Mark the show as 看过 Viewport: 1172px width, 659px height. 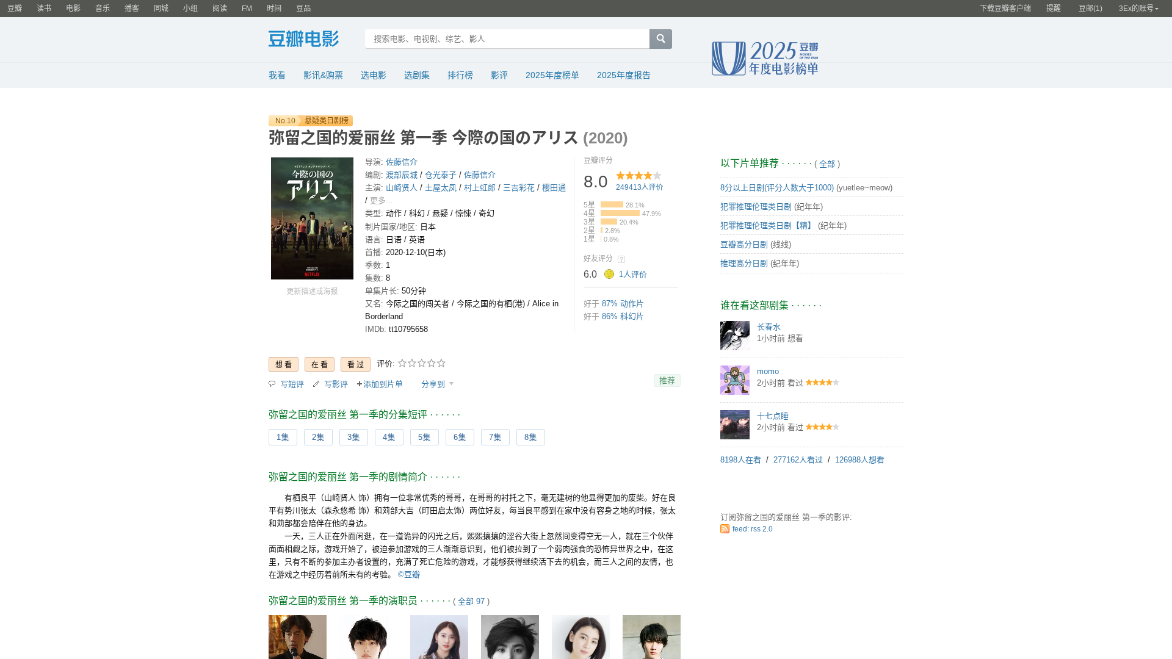(356, 364)
